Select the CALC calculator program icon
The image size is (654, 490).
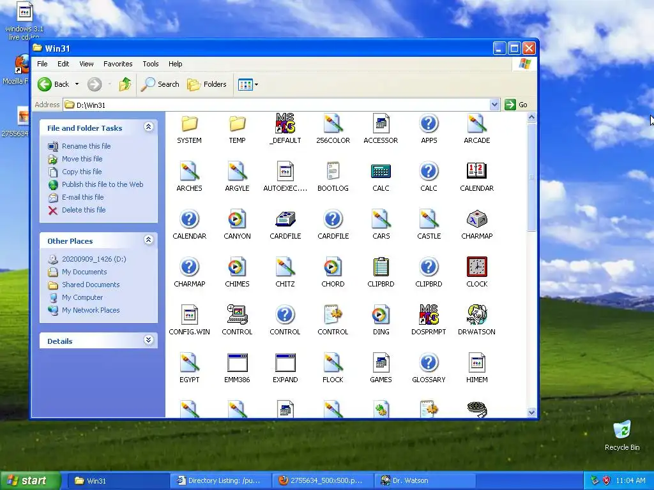[x=381, y=171]
